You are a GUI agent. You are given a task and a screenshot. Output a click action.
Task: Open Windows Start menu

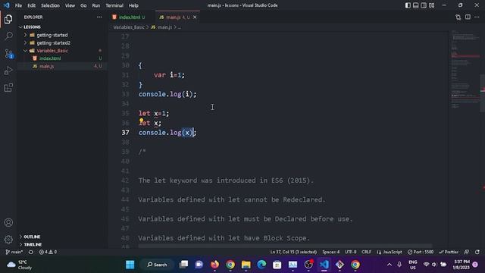point(130,265)
